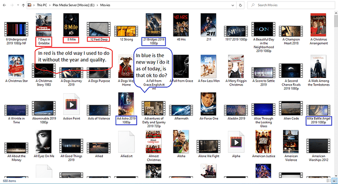This screenshot has height=184, width=338.
Task: Click the Back navigation arrow
Action: point(4,5)
